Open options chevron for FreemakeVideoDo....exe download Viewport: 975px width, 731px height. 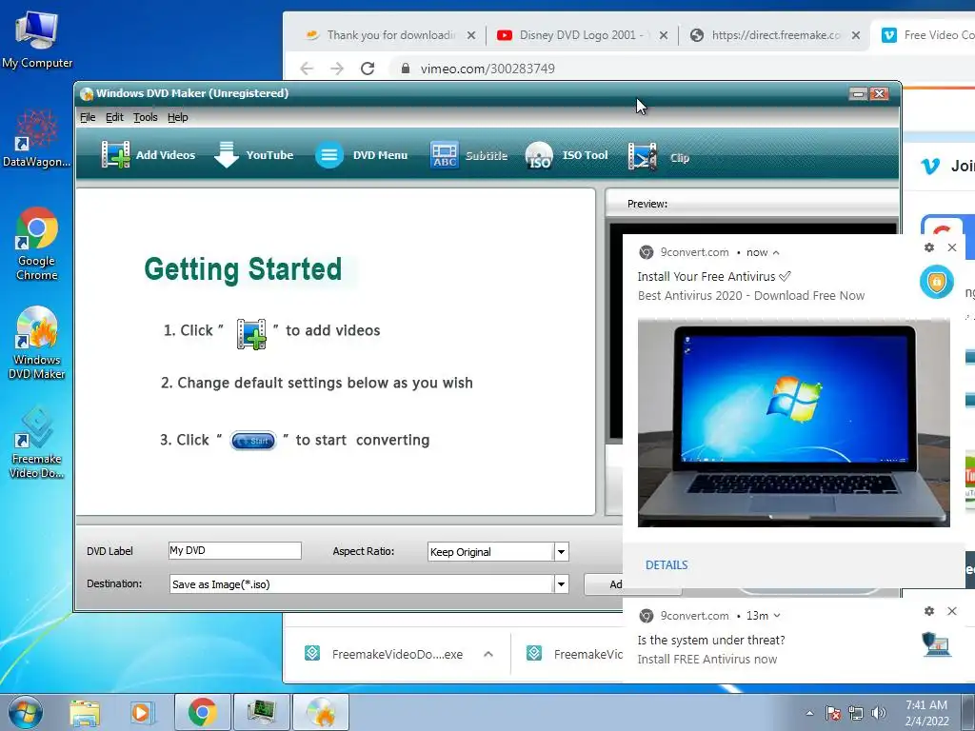tap(488, 654)
